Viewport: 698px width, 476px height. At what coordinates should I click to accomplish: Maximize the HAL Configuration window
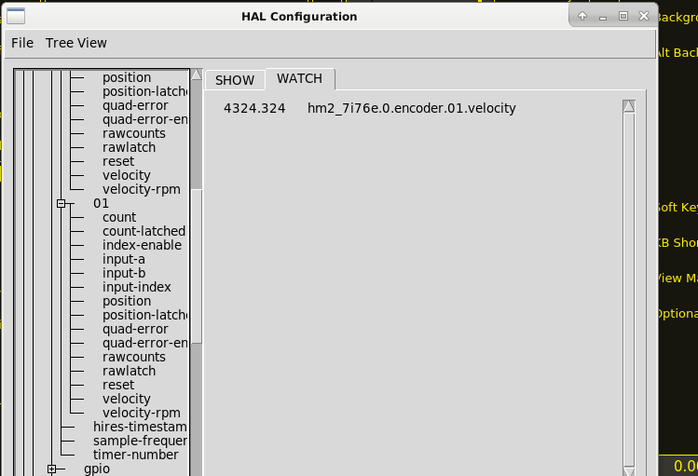coord(623,16)
